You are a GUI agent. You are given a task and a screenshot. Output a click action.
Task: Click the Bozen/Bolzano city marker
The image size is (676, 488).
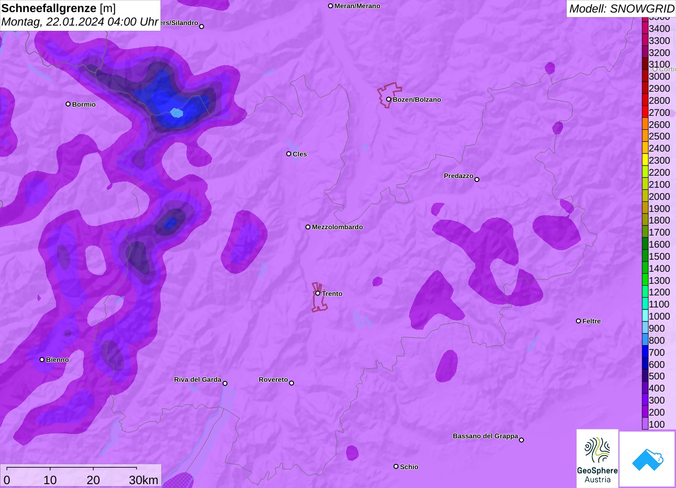point(388,99)
